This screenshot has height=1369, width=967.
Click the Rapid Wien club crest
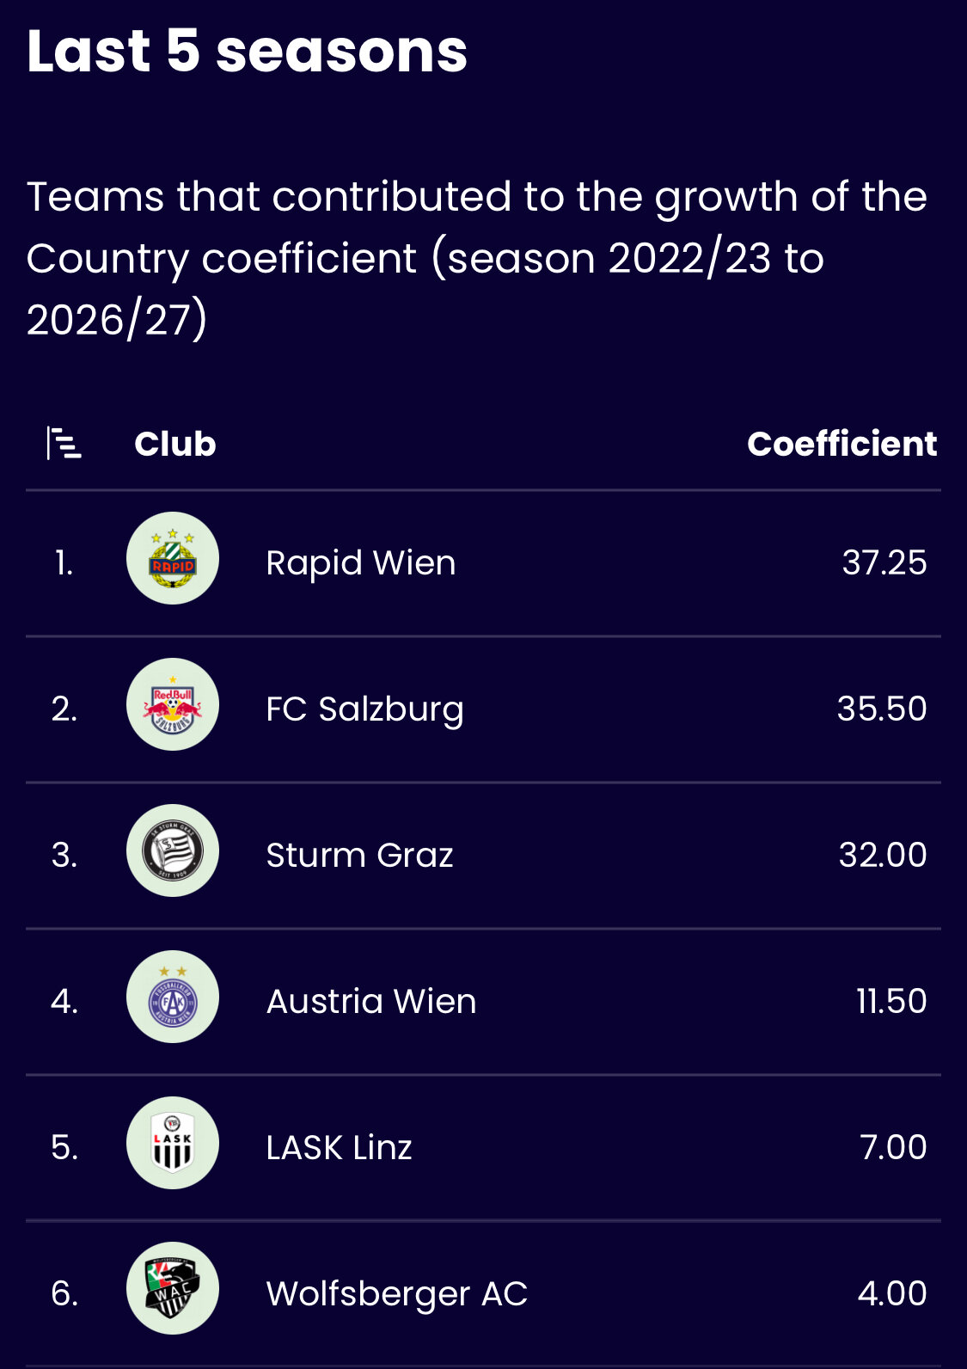pos(173,558)
